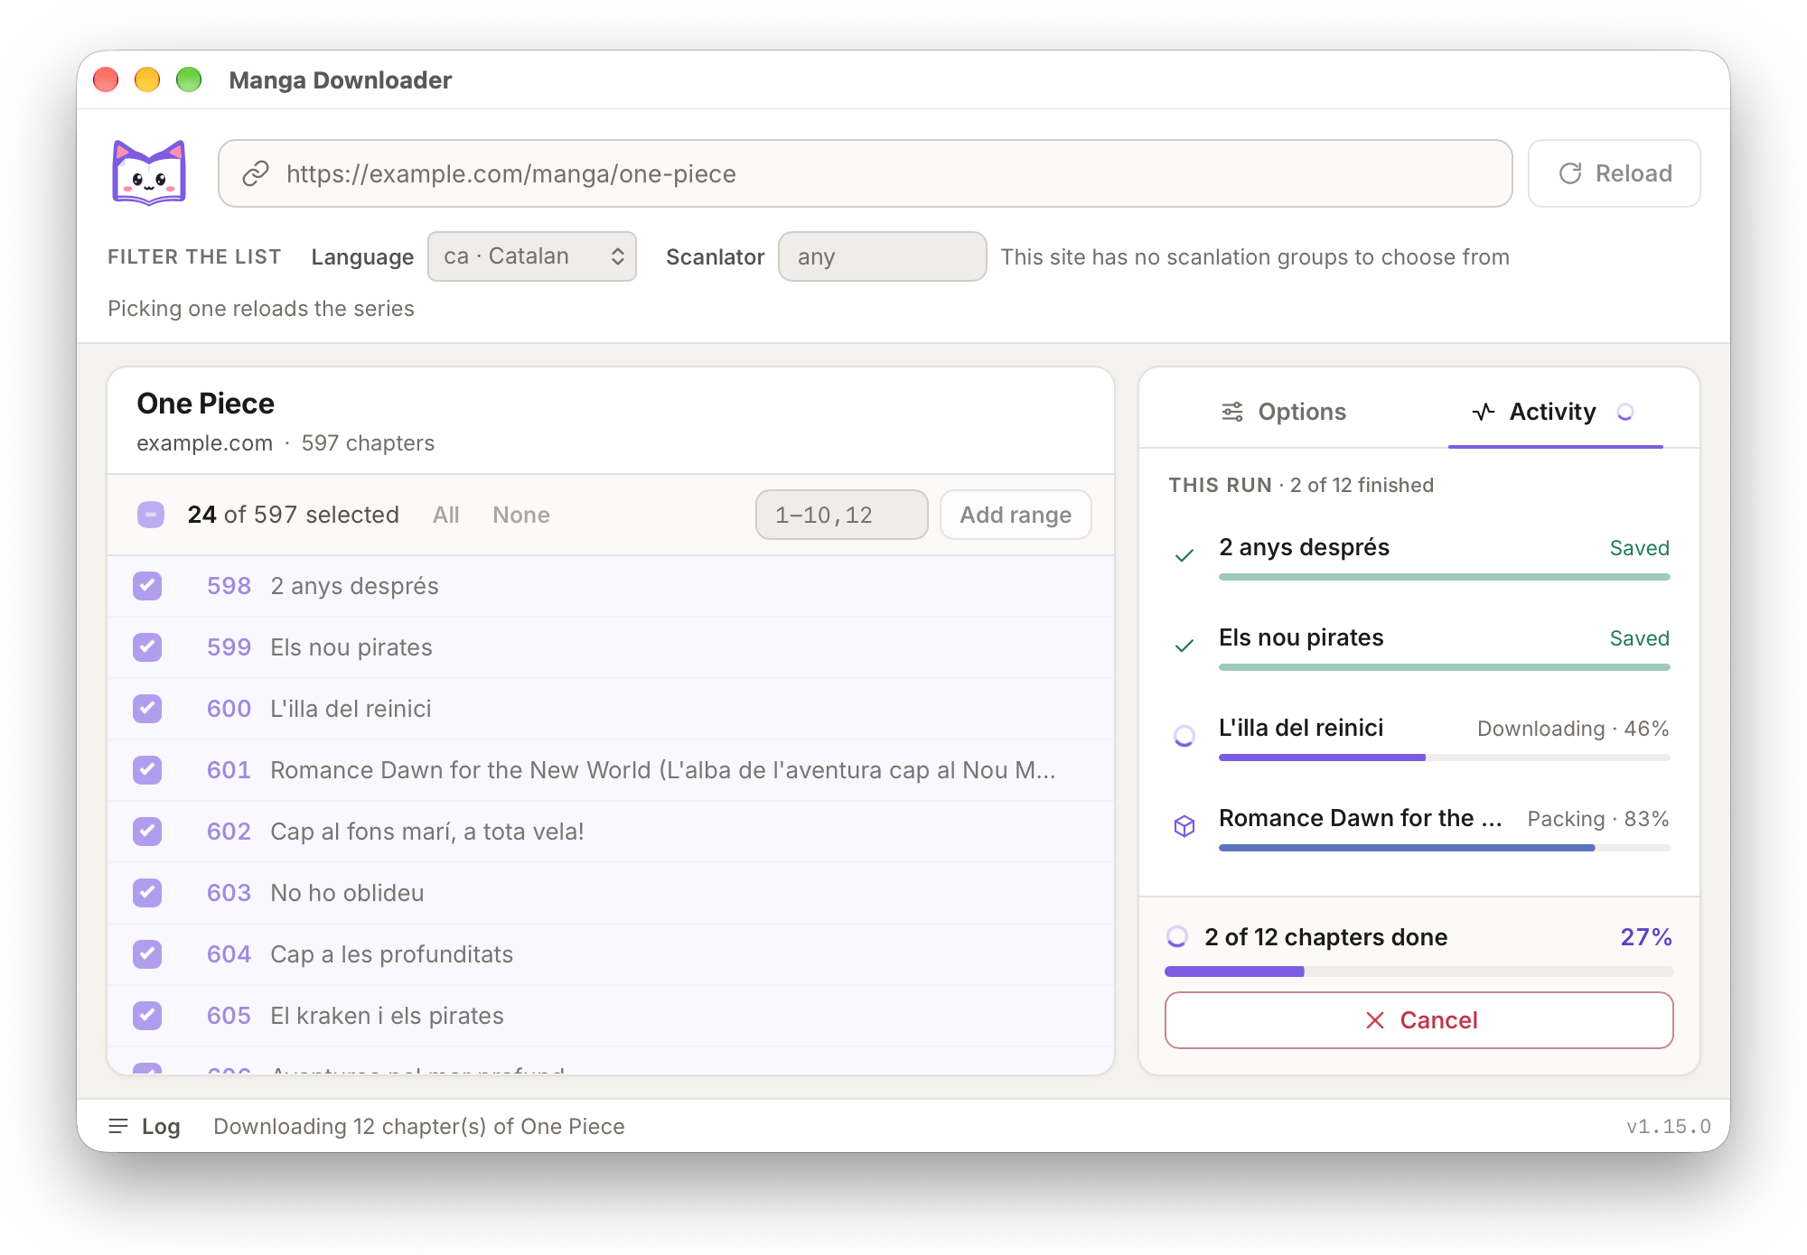This screenshot has height=1255, width=1807.
Task: Click the checkmark icon beside Els nou pirates
Action: [1184, 646]
